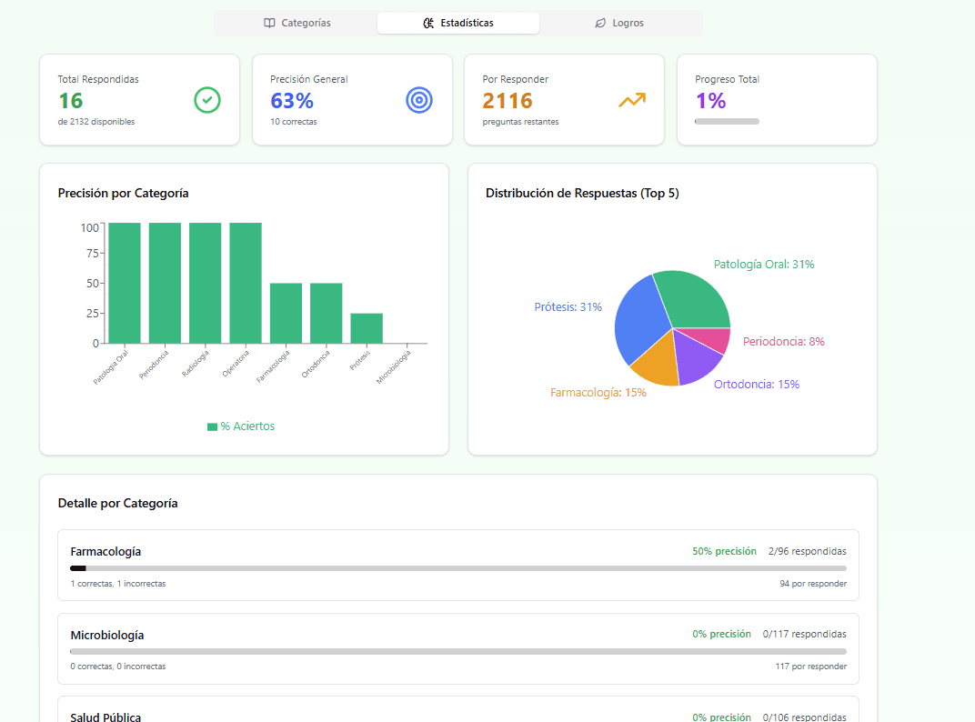Click the 'Farmacología: 15%' pie label
The image size is (975, 722).
(598, 393)
